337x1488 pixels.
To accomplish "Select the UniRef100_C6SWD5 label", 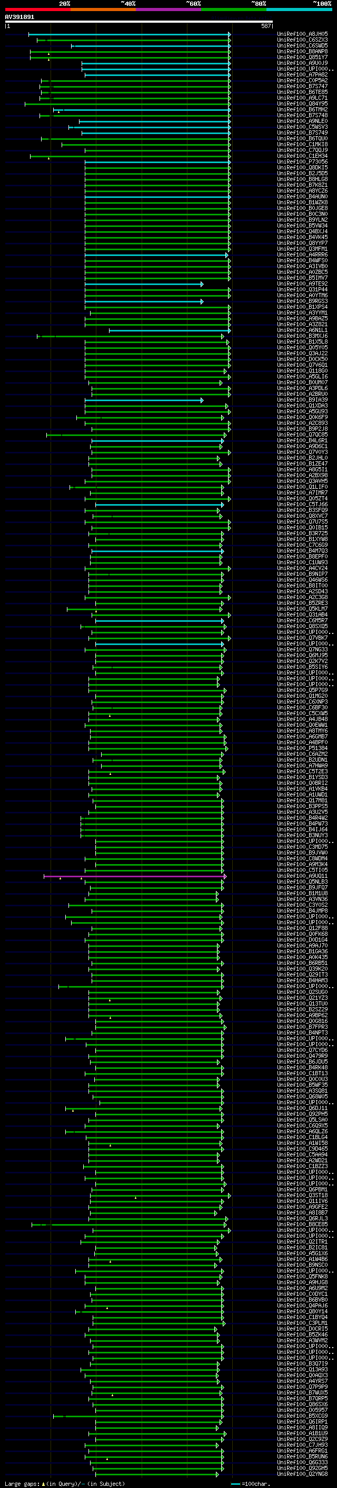I will pyautogui.click(x=302, y=45).
